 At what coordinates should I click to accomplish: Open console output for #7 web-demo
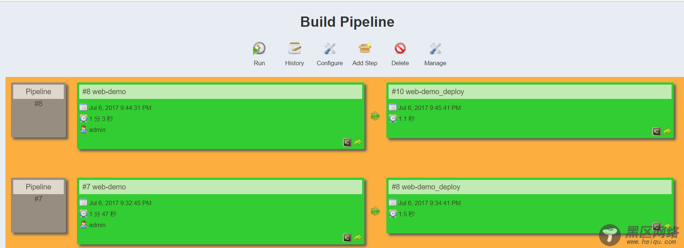pos(347,238)
